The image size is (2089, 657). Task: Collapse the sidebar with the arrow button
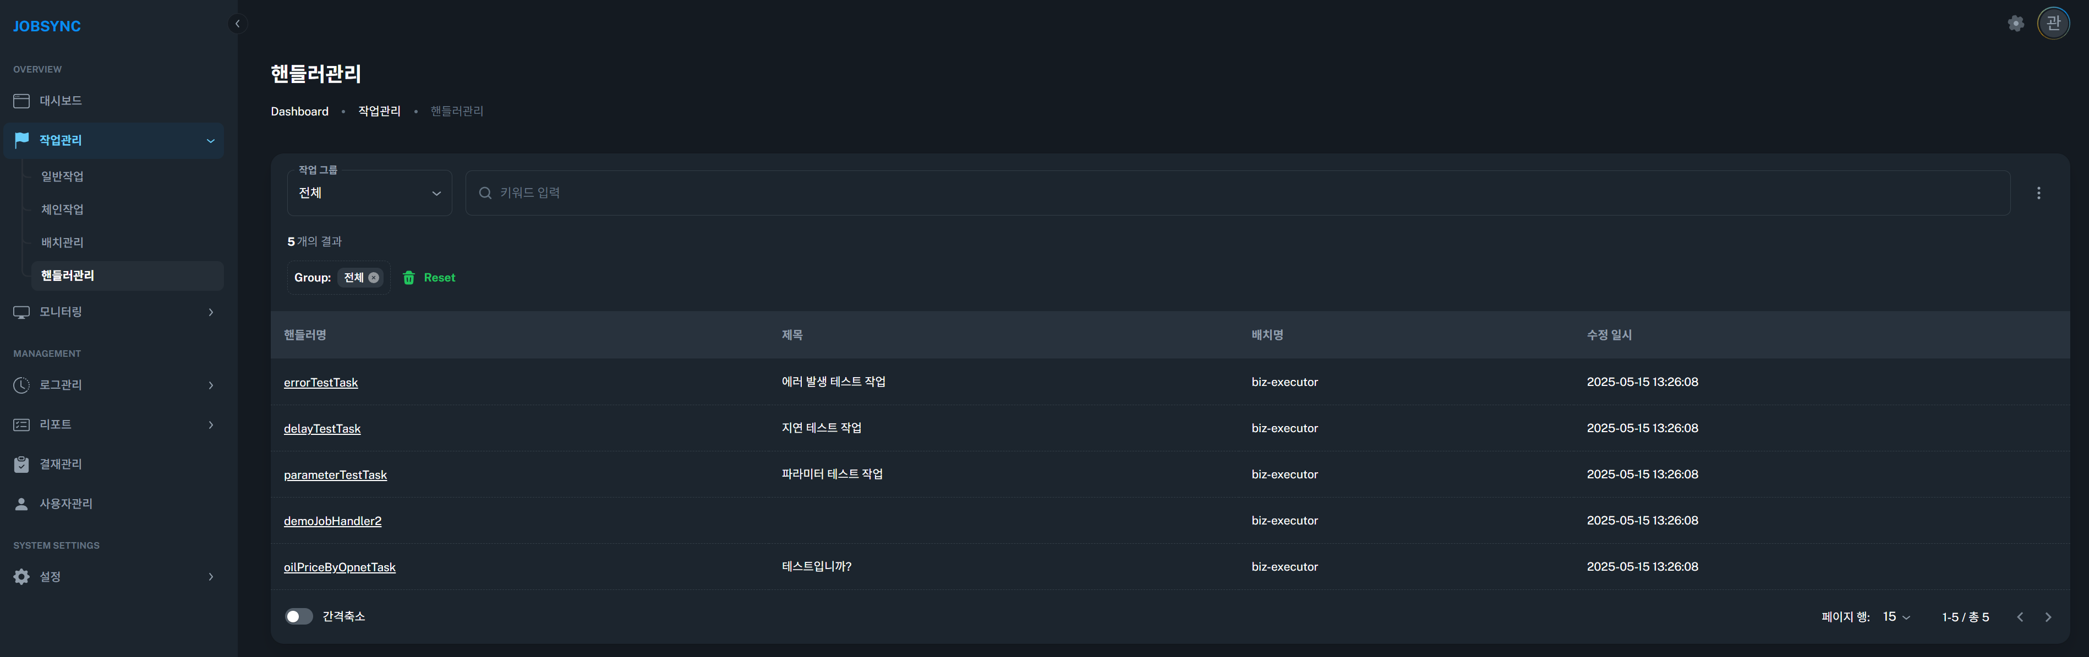click(238, 24)
